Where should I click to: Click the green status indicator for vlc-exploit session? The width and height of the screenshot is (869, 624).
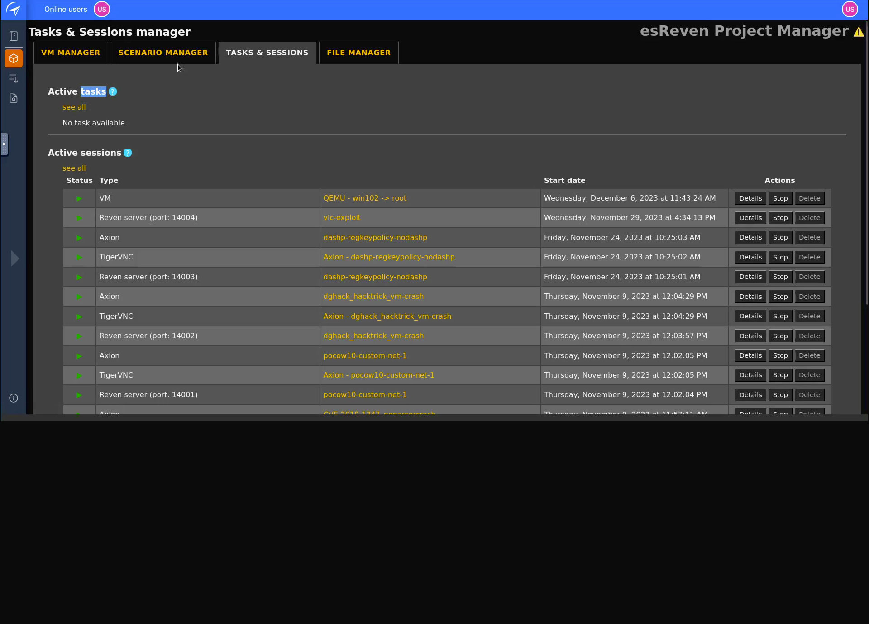(78, 218)
